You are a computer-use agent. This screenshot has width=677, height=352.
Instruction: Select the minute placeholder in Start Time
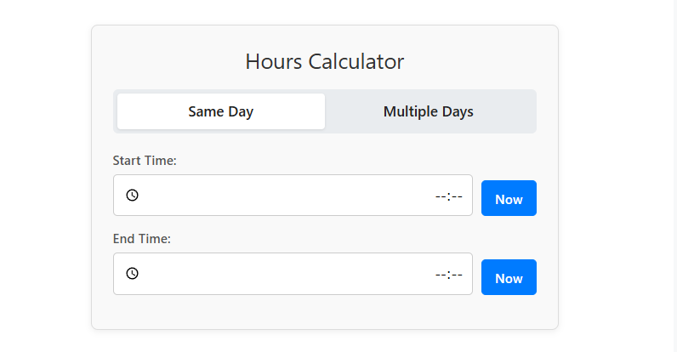point(457,196)
